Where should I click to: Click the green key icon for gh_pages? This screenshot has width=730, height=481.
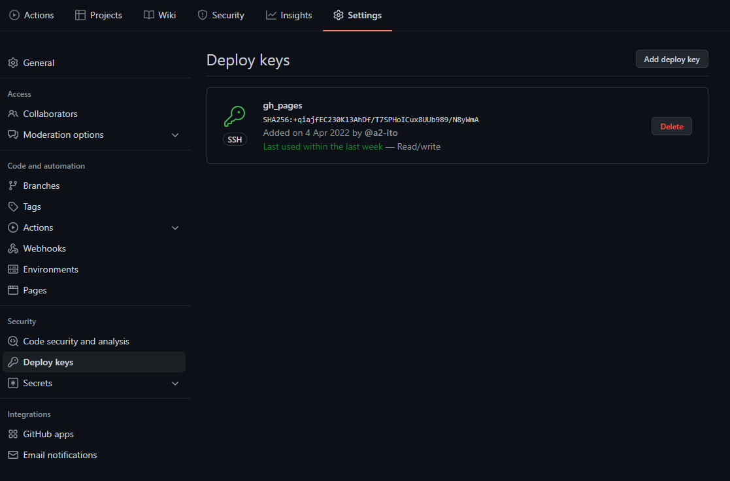point(235,117)
